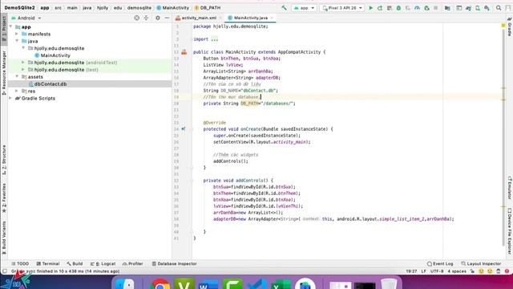Open the Terminal tool window tab
The height and width of the screenshot is (289, 513).
click(x=48, y=264)
